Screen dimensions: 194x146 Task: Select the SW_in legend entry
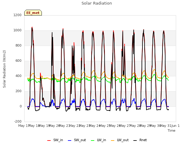coord(55,140)
